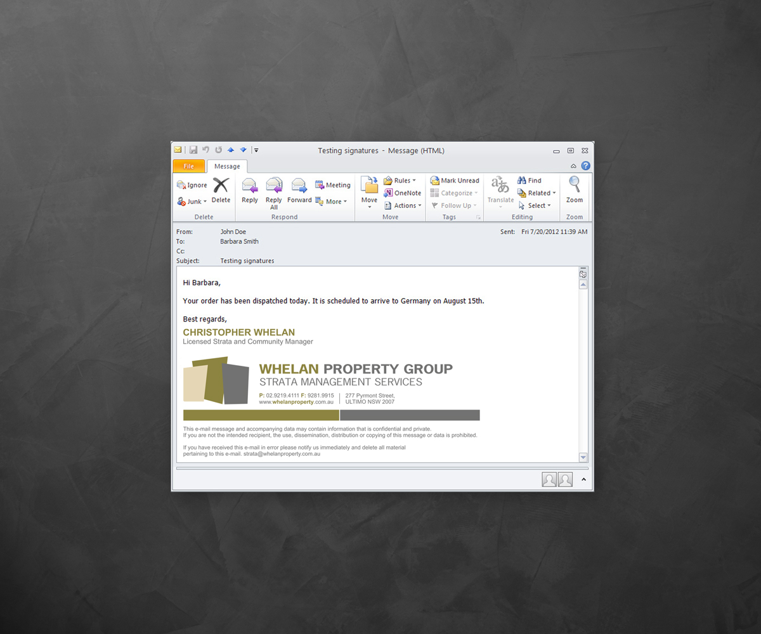The image size is (761, 634).
Task: Minimize the ribbon using the caret
Action: pos(573,166)
